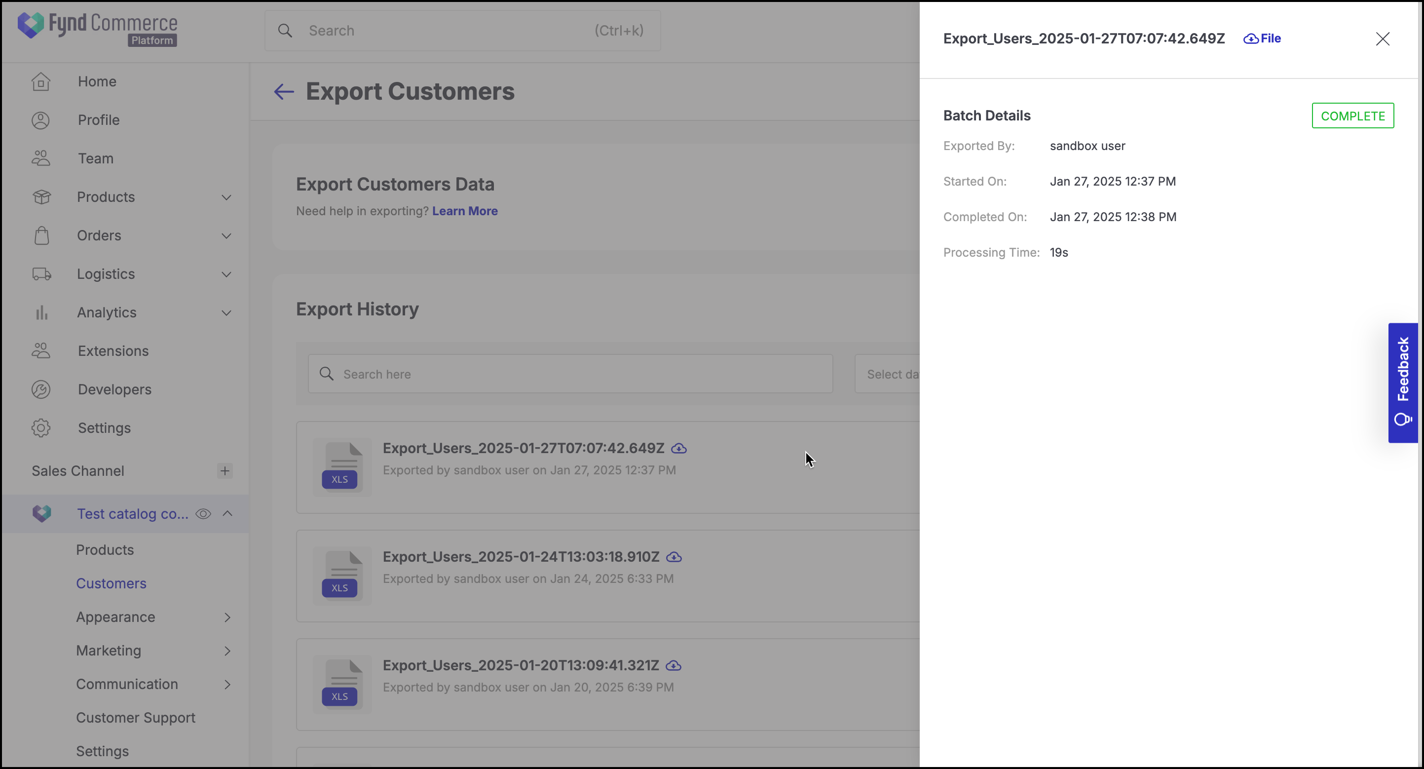Click the magnifier icon in Export History search
Screen dimensions: 1424x769
pyautogui.click(x=327, y=374)
